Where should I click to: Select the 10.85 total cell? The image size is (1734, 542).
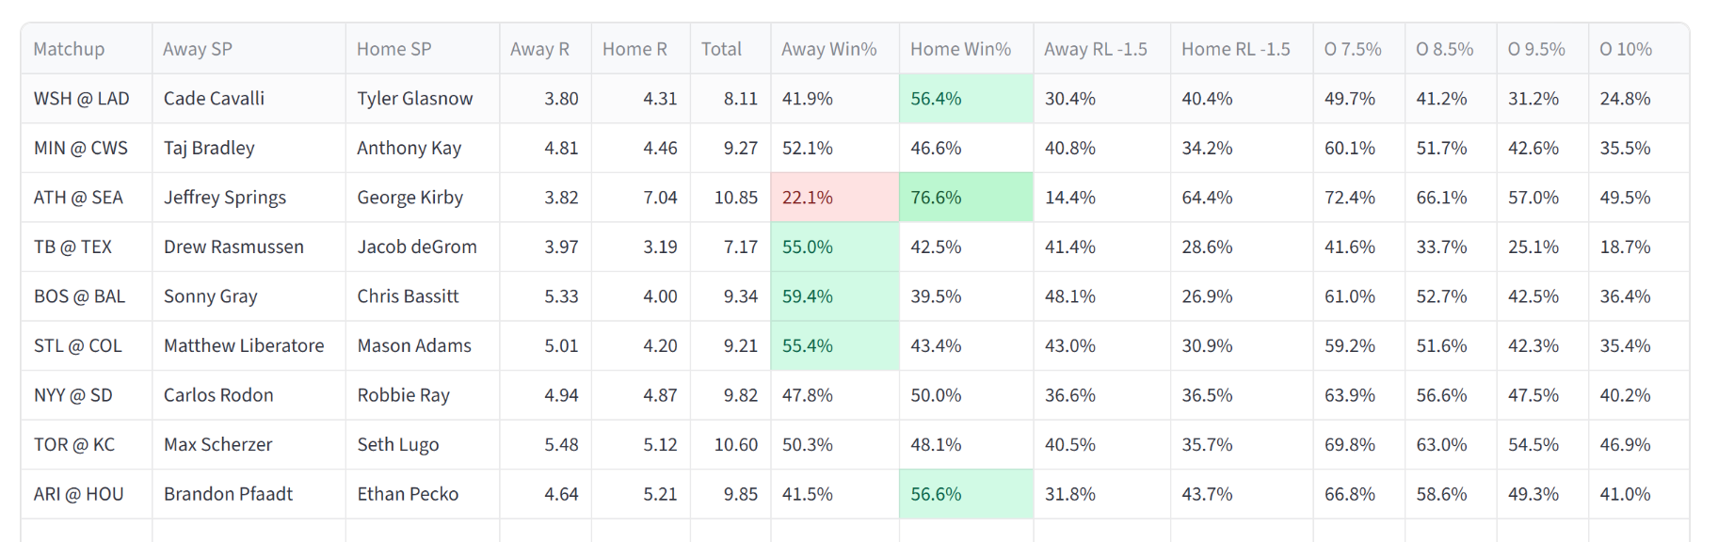tap(730, 198)
